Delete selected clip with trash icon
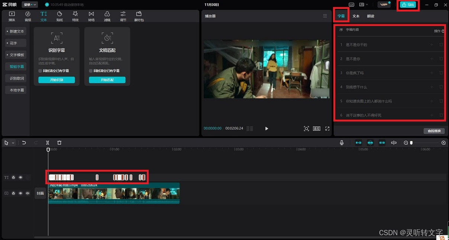449x240 pixels. click(x=59, y=143)
